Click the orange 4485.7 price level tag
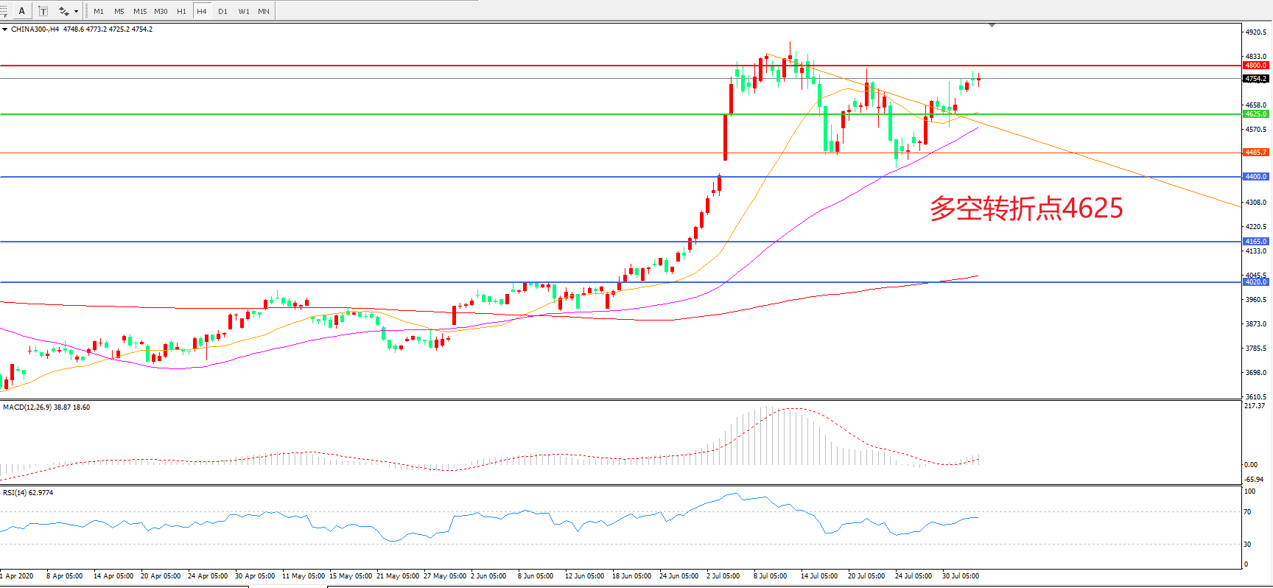1273x588 pixels. click(1255, 153)
